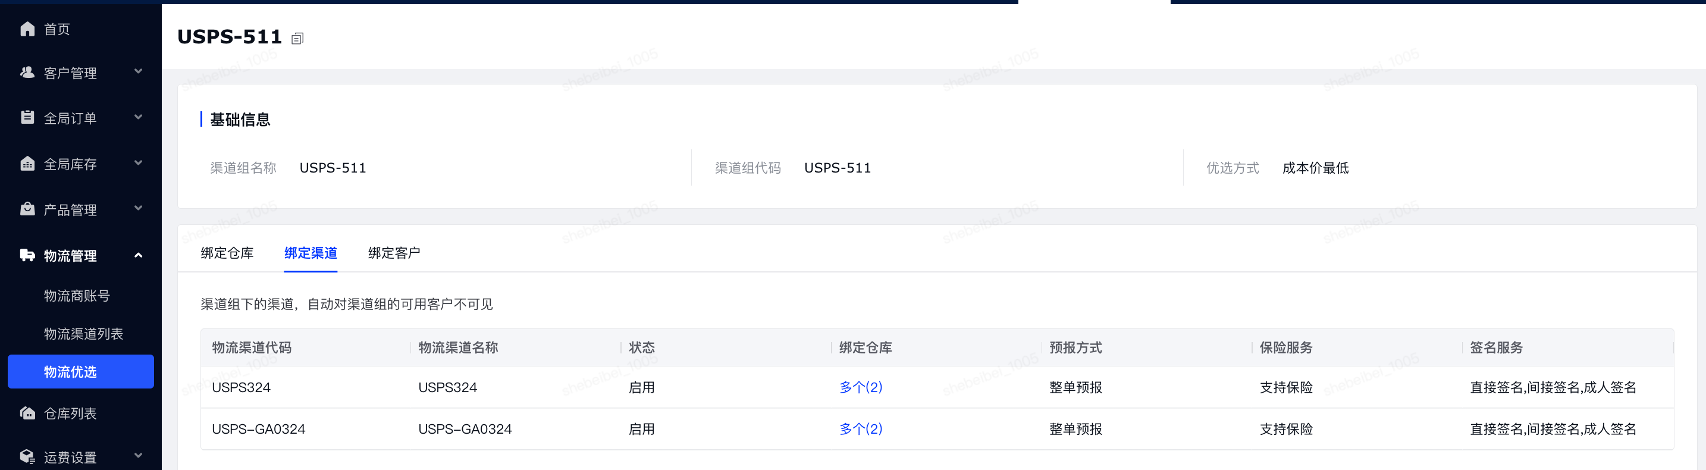Switch to the 绑定客户 tab
Screen dimensions: 1706x470
[x=394, y=253]
